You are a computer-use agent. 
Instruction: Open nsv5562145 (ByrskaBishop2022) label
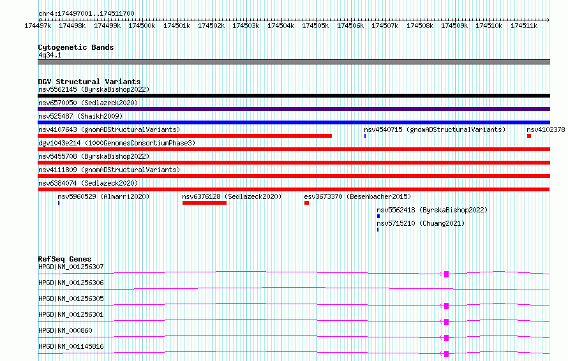[x=94, y=89]
